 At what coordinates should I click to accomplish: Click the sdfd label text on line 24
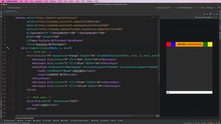coord(45,105)
